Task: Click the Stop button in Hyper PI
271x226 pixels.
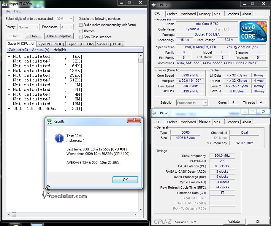Action: point(33,36)
